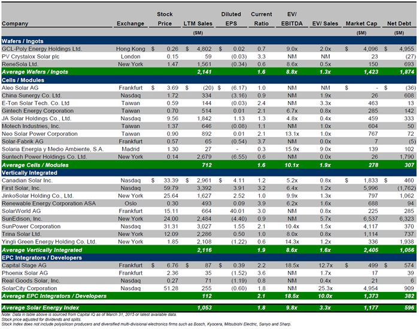Click SolarCity Corporation company name
The height and width of the screenshot is (329, 419).
tap(29, 288)
